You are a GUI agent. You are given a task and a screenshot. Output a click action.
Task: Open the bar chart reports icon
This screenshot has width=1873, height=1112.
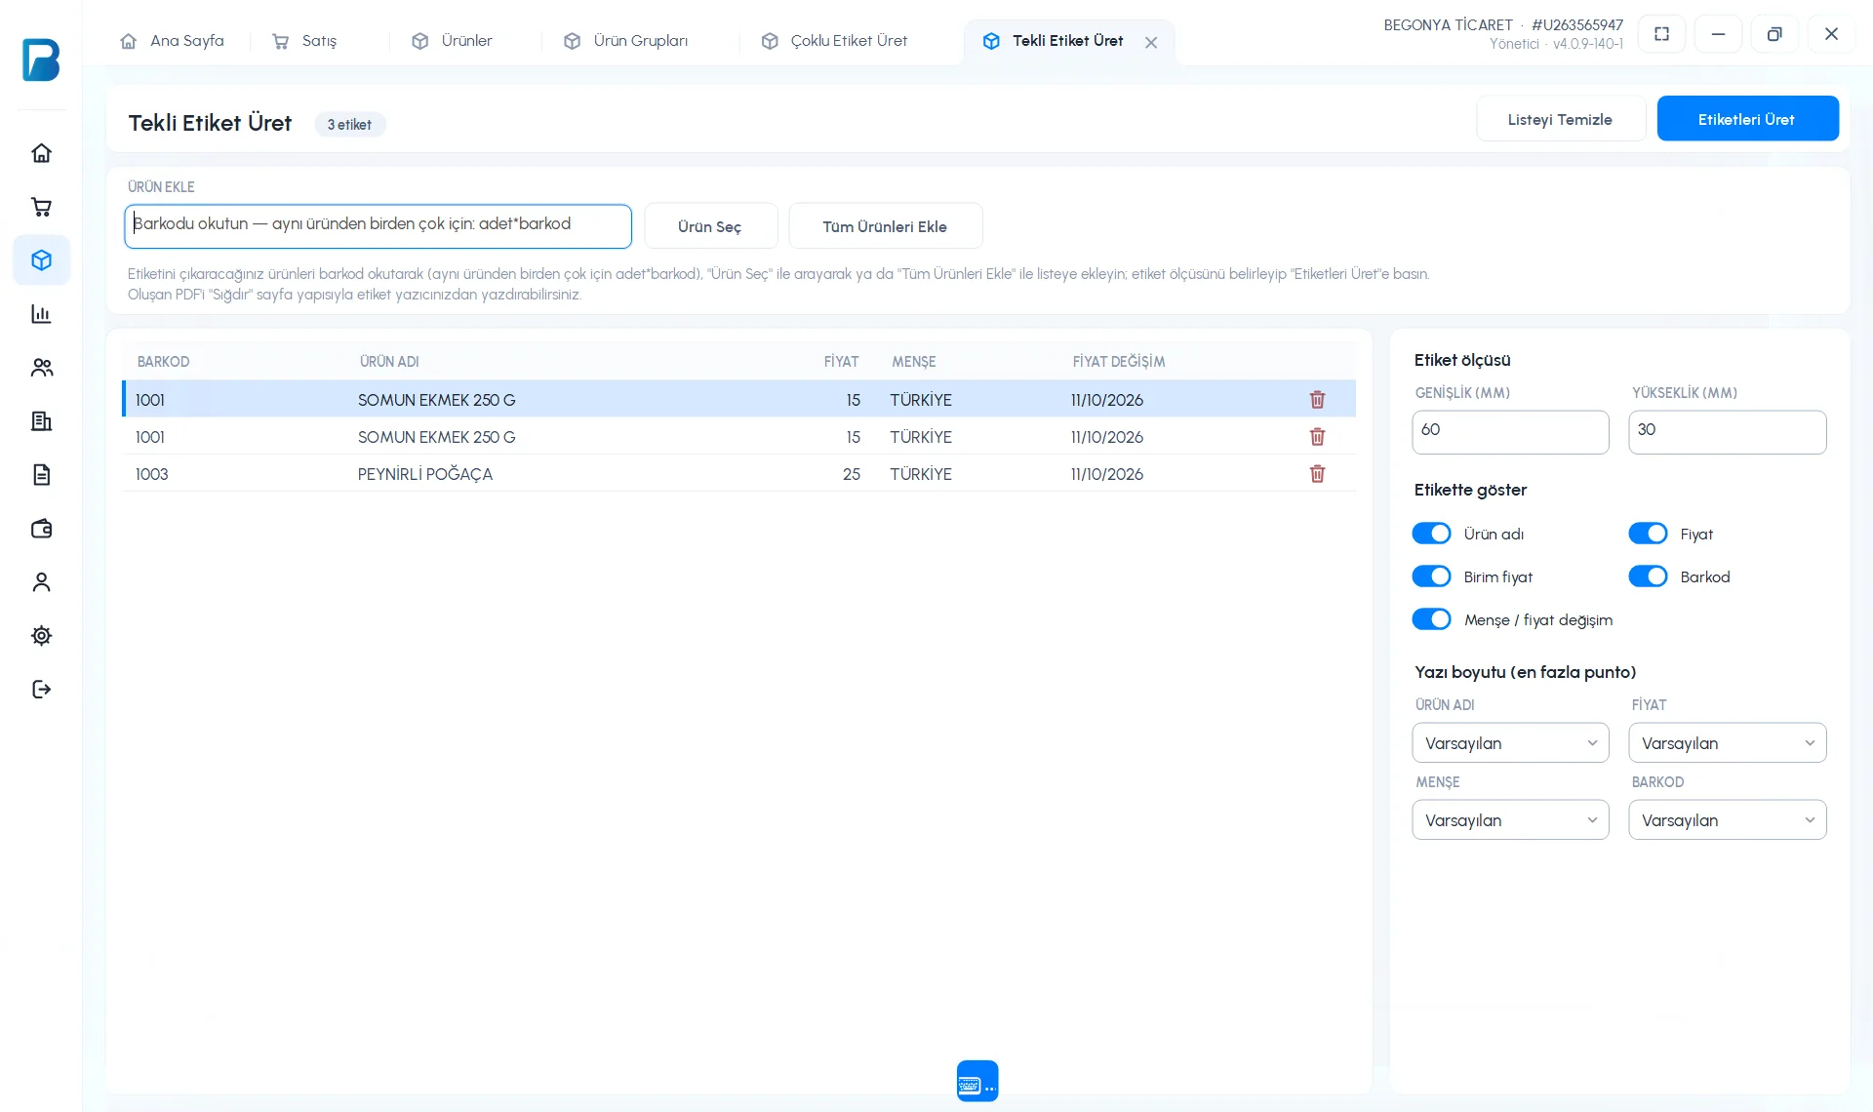pyautogui.click(x=41, y=314)
